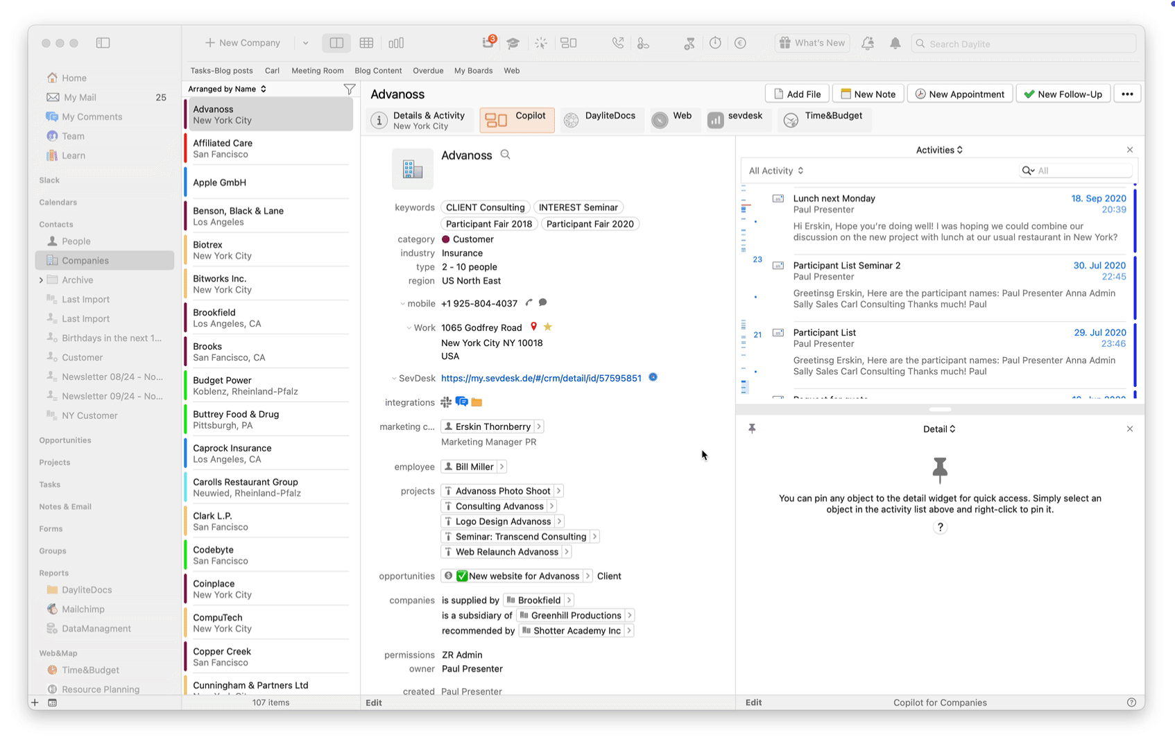Switch to table view

[x=366, y=43]
